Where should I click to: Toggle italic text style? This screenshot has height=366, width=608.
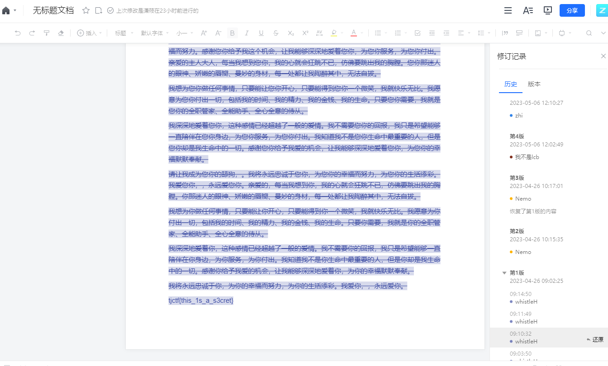[247, 33]
